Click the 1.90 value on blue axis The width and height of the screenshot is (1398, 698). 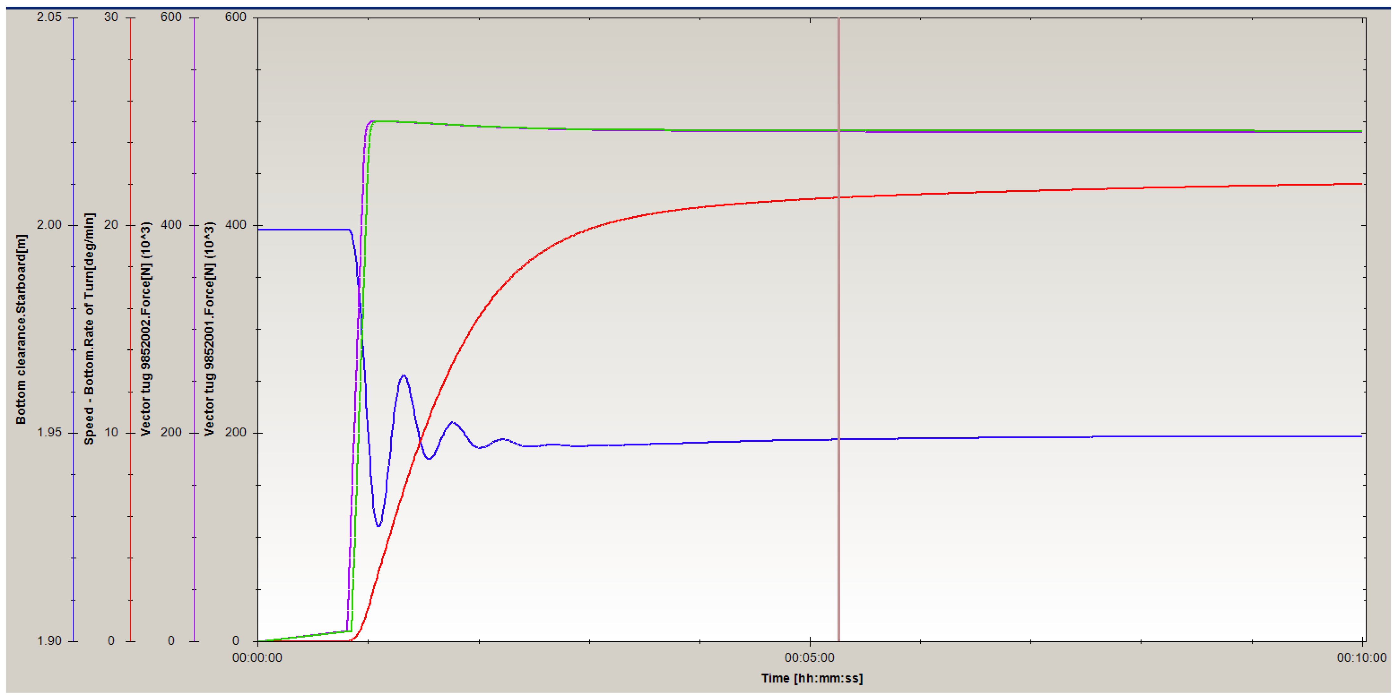coord(50,641)
